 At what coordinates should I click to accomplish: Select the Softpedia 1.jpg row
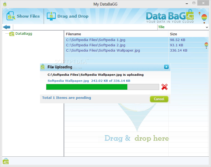(x=137, y=40)
